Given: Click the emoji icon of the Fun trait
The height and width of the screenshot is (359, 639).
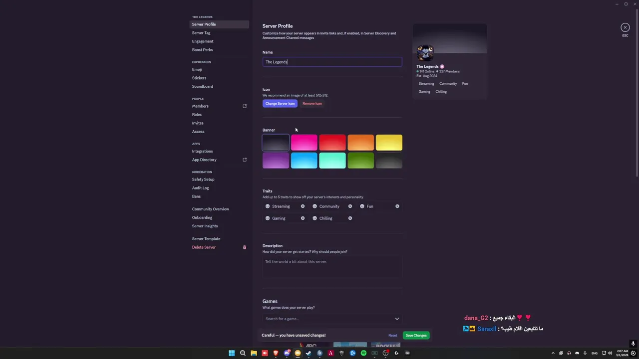Looking at the screenshot, I should click(362, 206).
